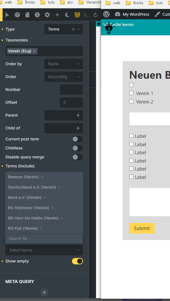The height and width of the screenshot is (301, 170).
Task: Expand the Select terms dropdown
Action: click(44, 250)
